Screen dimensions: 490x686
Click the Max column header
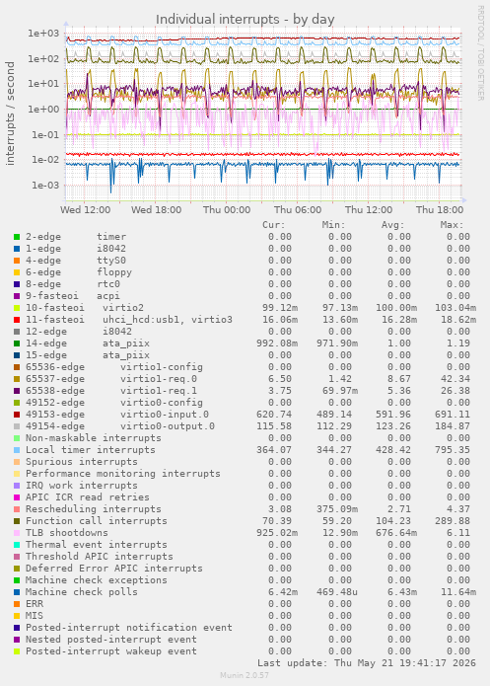(x=452, y=225)
